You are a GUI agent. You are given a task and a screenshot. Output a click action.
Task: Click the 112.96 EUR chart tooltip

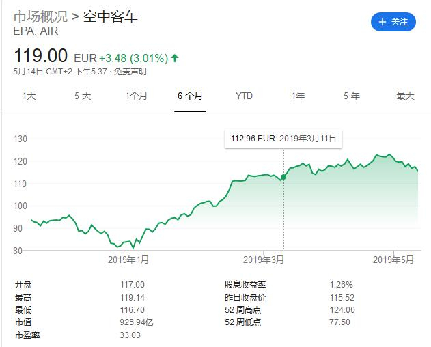pyautogui.click(x=283, y=138)
